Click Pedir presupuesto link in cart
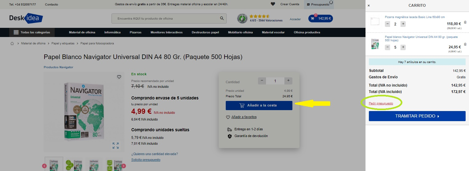The height and width of the screenshot is (171, 469). pos(381,103)
